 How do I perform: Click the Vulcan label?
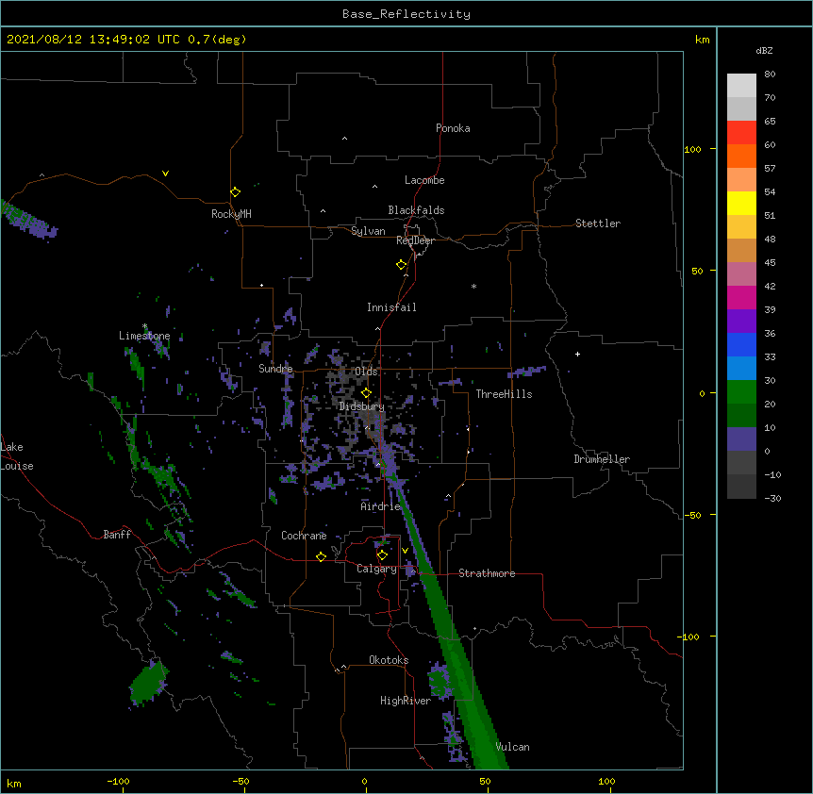tap(512, 747)
